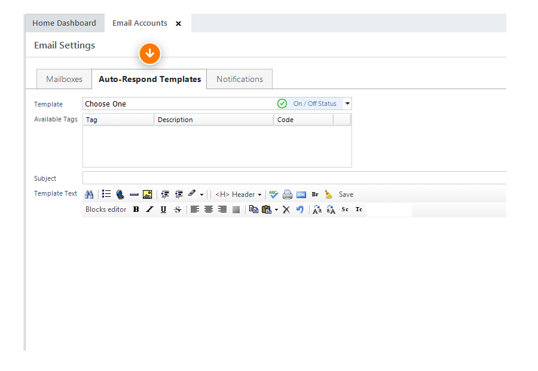Screen dimensions: 538x371
Task: Insert a line break with Br
Action: pos(315,194)
